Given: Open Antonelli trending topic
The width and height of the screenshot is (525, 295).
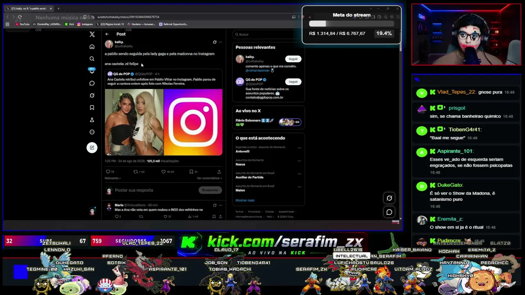Looking at the screenshot, I should (242, 151).
